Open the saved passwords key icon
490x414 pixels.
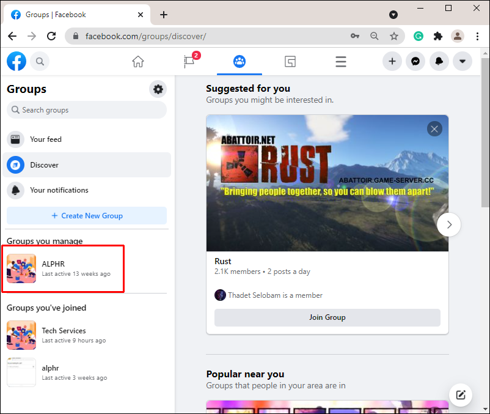pyautogui.click(x=355, y=36)
